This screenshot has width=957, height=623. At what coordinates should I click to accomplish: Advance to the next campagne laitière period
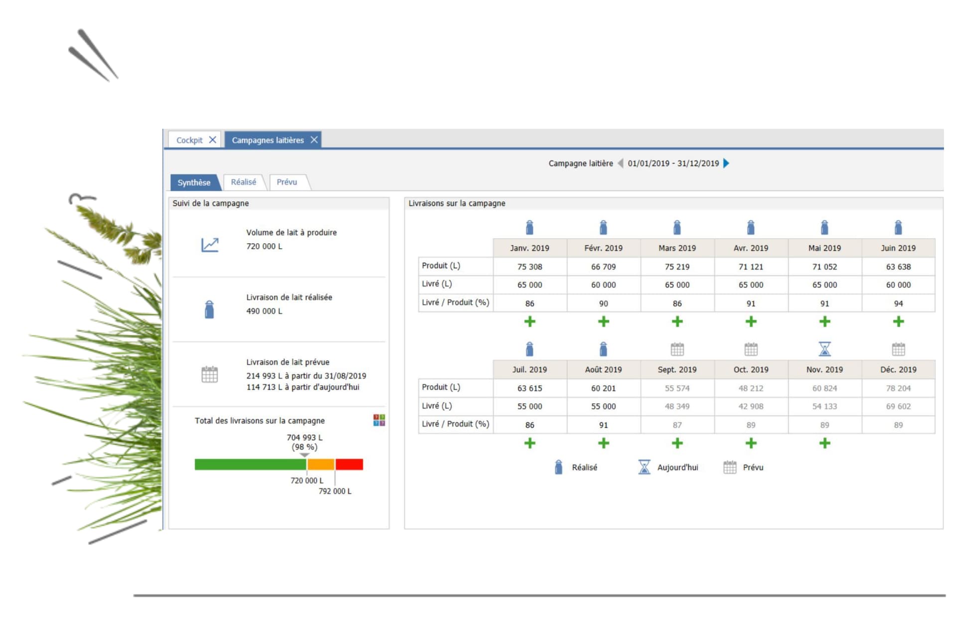pos(726,163)
